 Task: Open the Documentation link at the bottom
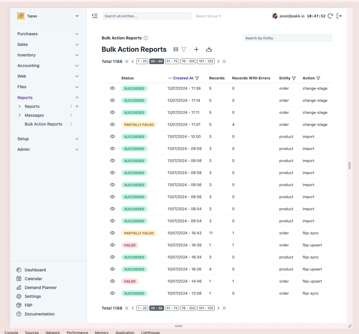(39, 314)
